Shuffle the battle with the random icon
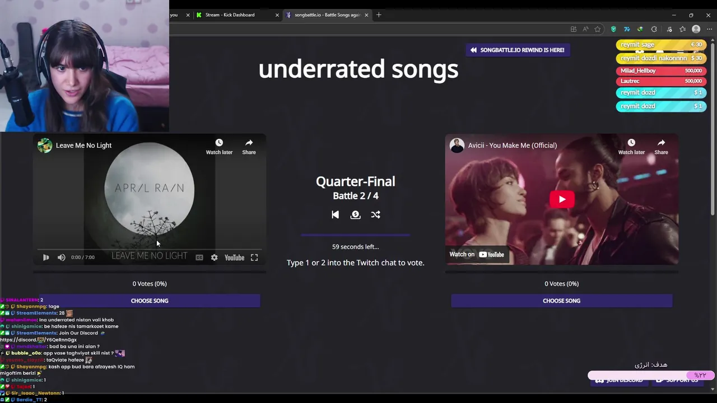717x403 pixels. click(x=375, y=214)
